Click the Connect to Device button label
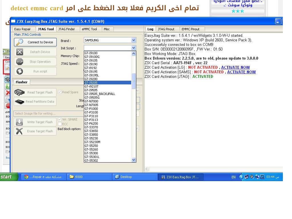The height and width of the screenshot is (219, 292). pyautogui.click(x=40, y=42)
